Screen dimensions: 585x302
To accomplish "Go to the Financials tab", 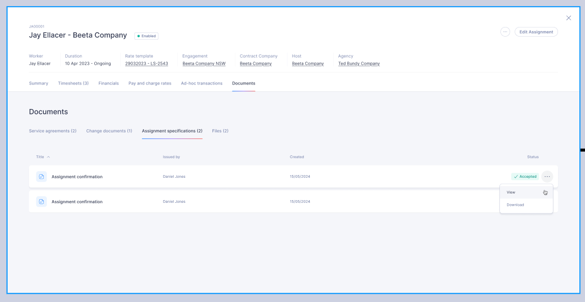I will 109,84.
